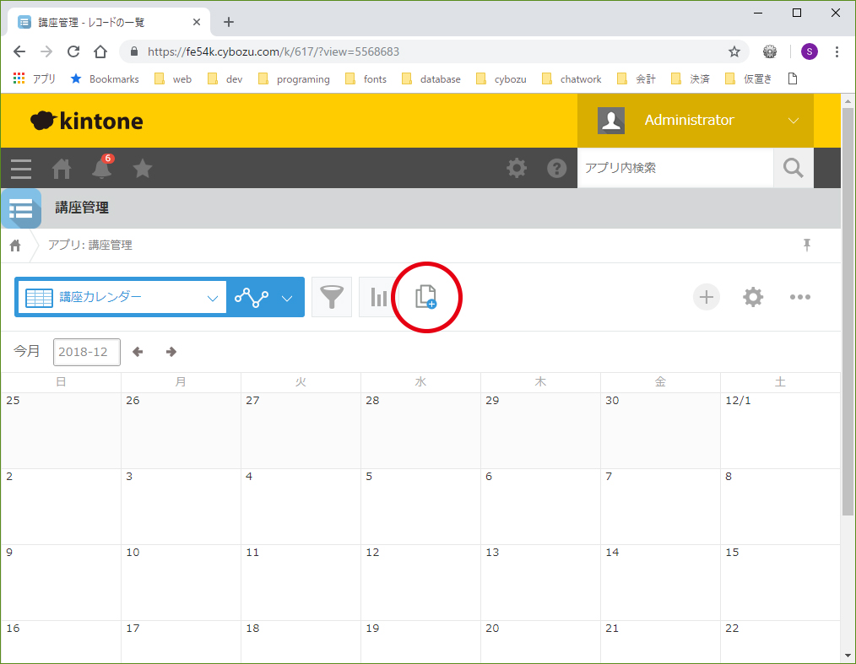
Task: Open kintone settings gear in dark header
Action: [x=517, y=168]
